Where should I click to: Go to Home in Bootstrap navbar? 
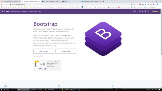pos(8,11)
